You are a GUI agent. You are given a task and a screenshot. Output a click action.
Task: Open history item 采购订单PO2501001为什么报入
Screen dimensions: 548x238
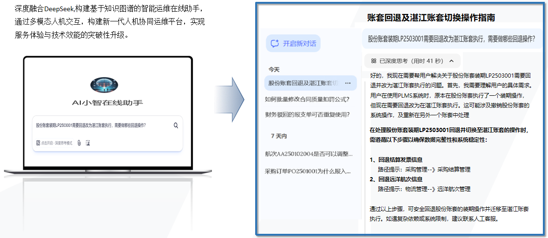coord(308,171)
